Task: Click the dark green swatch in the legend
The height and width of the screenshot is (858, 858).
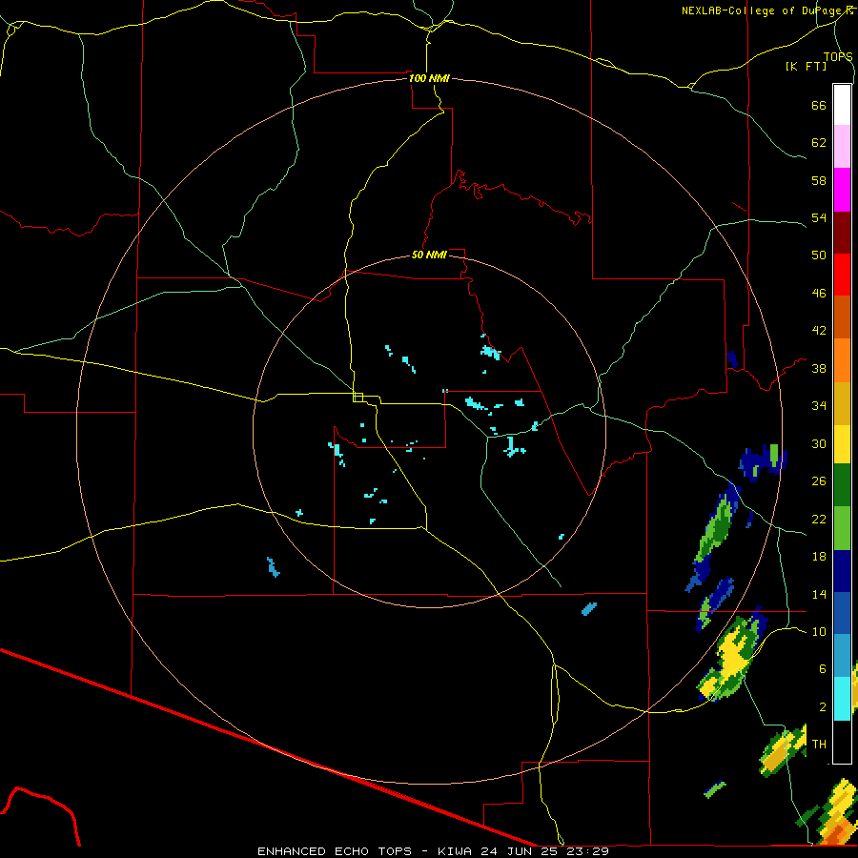Action: pyautogui.click(x=842, y=485)
